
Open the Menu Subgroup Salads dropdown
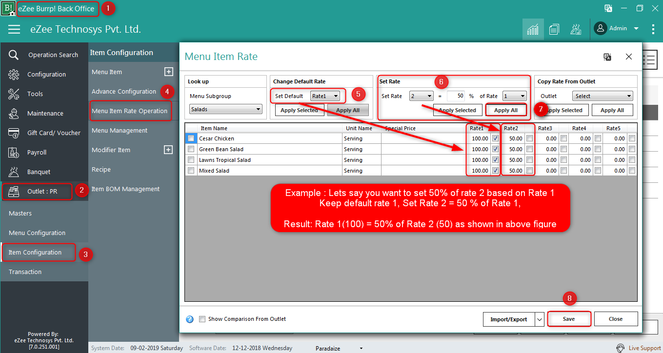(x=226, y=110)
